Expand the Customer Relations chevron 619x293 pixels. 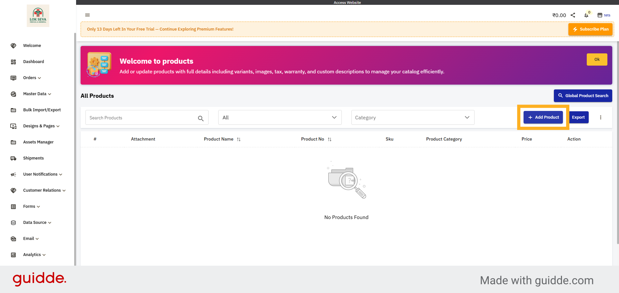pyautogui.click(x=64, y=191)
